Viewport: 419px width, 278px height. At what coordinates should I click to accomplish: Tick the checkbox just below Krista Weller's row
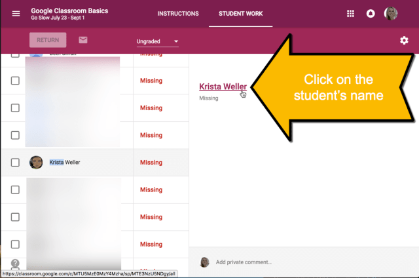15,189
